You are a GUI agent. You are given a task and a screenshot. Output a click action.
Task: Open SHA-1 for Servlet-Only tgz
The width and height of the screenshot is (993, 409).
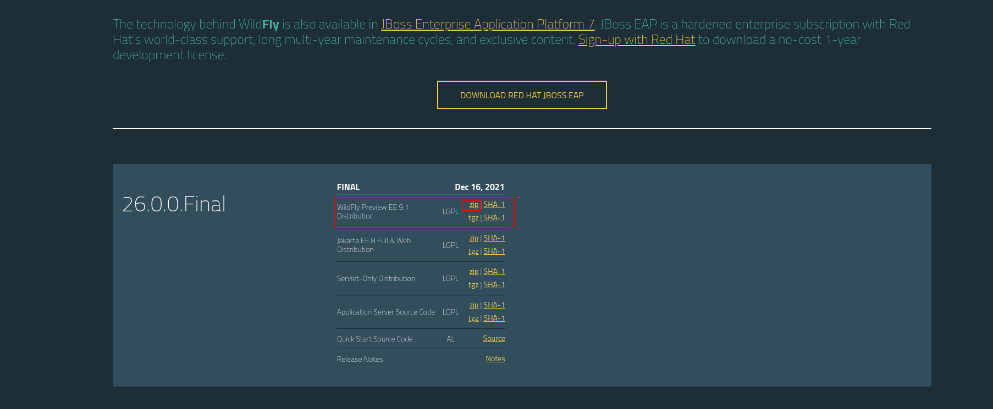point(494,285)
